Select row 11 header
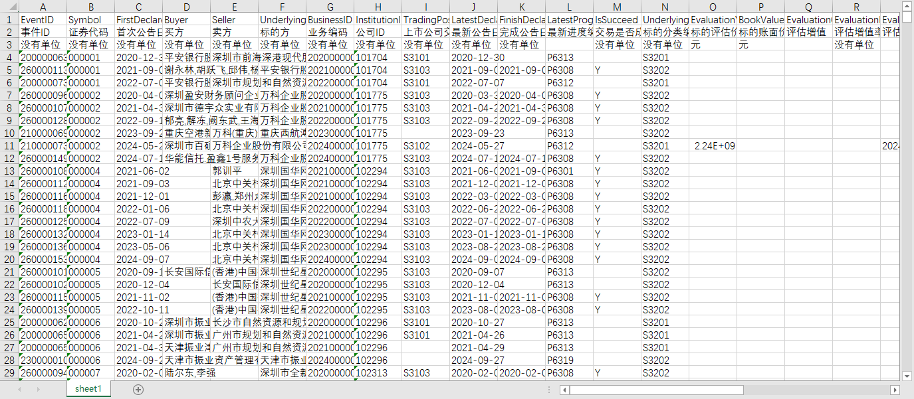This screenshot has height=399, width=914. pos(9,145)
